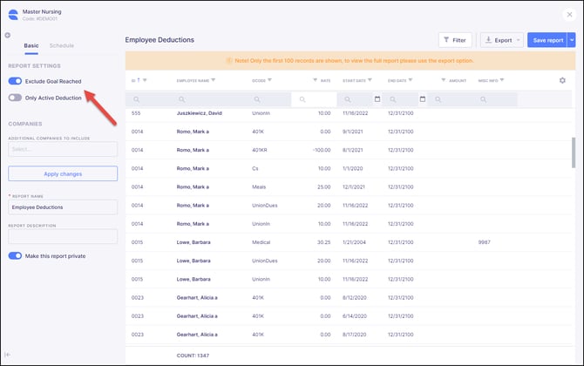Toggle Exclude Goal Reached switch
The height and width of the screenshot is (366, 584).
[x=15, y=81]
